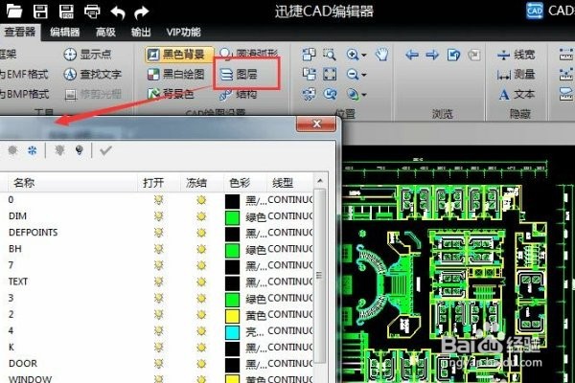
Task: Open the 图层 layers panel
Action: coord(239,75)
